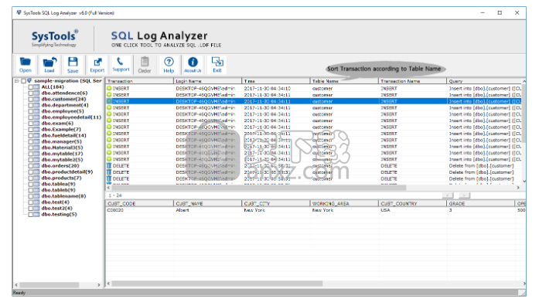
Task: Click the About Us info icon
Action: pos(193,65)
